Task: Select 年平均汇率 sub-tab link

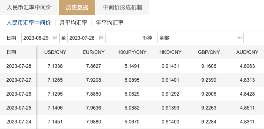Action: [x=110, y=23]
